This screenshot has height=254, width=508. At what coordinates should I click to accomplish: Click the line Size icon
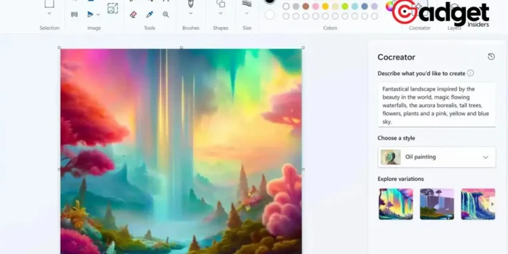pos(247,3)
